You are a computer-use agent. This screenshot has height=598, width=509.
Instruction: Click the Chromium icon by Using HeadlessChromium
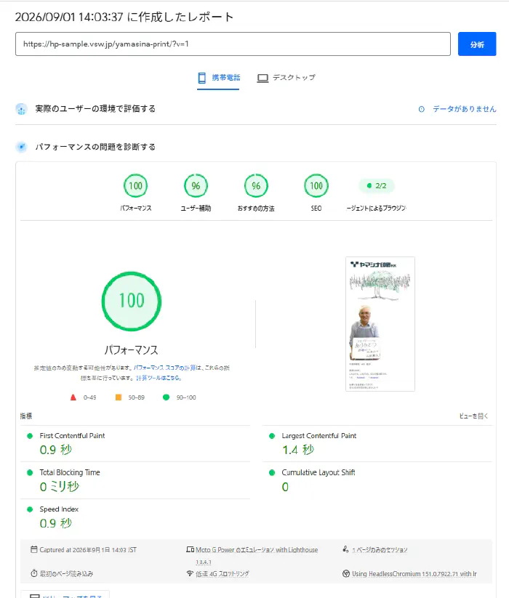tap(346, 573)
